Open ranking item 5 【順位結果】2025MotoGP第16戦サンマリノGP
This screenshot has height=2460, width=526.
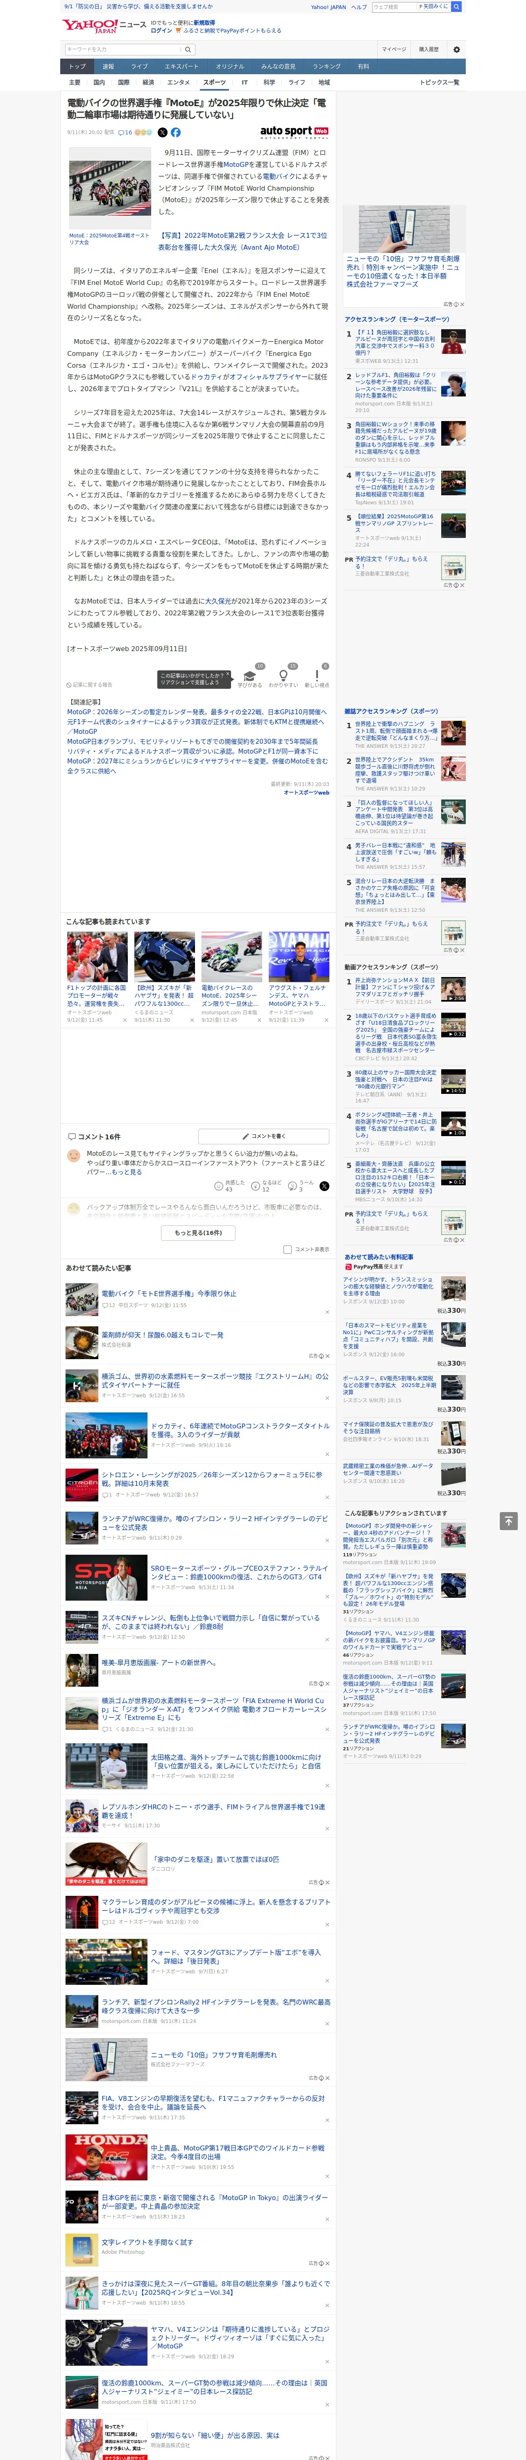[394, 522]
